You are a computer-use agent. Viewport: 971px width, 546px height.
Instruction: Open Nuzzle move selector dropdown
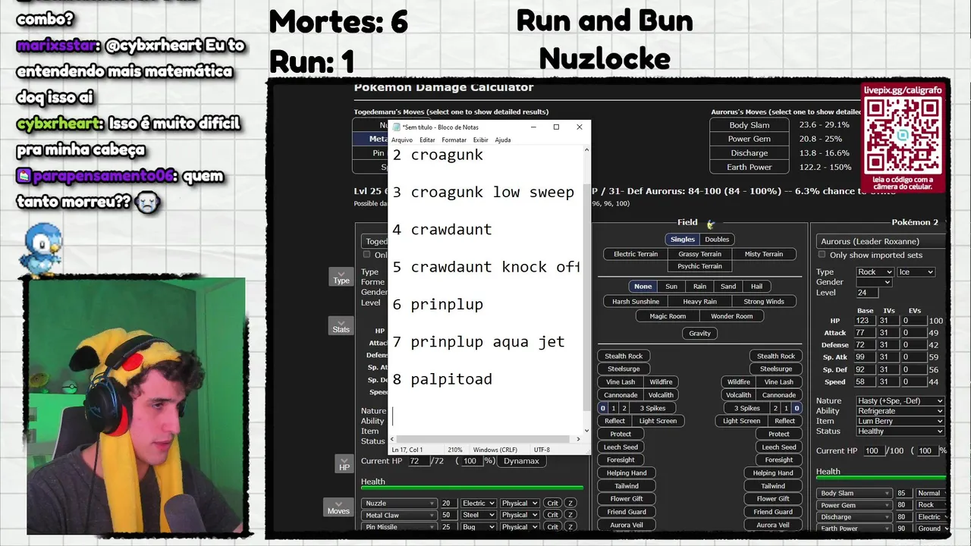[x=400, y=504]
